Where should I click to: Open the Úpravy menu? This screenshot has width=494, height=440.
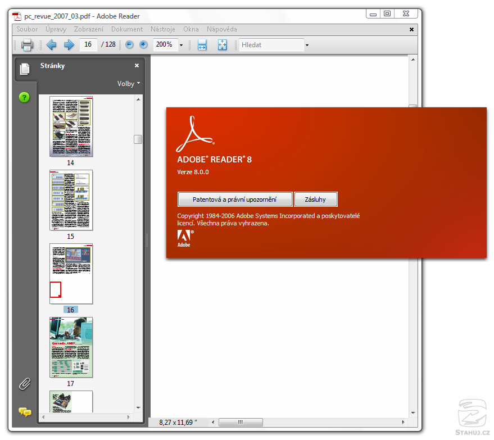click(x=56, y=29)
